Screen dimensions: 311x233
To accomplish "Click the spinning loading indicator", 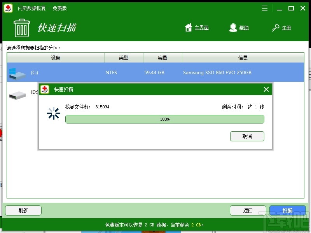I will [54, 113].
